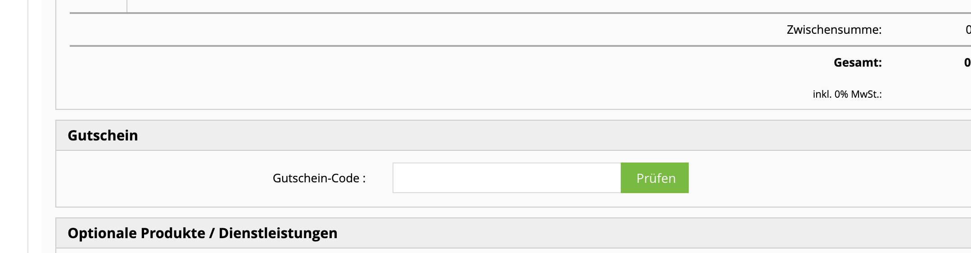Click the Gutschein-Code label
The width and height of the screenshot is (971, 253).
(319, 178)
